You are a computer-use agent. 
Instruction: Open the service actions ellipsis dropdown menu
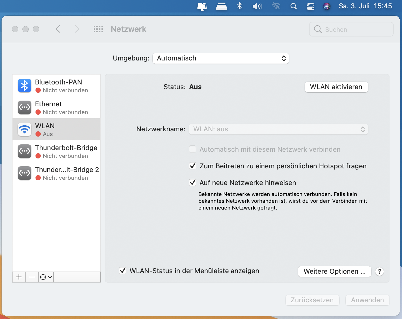[x=46, y=277]
